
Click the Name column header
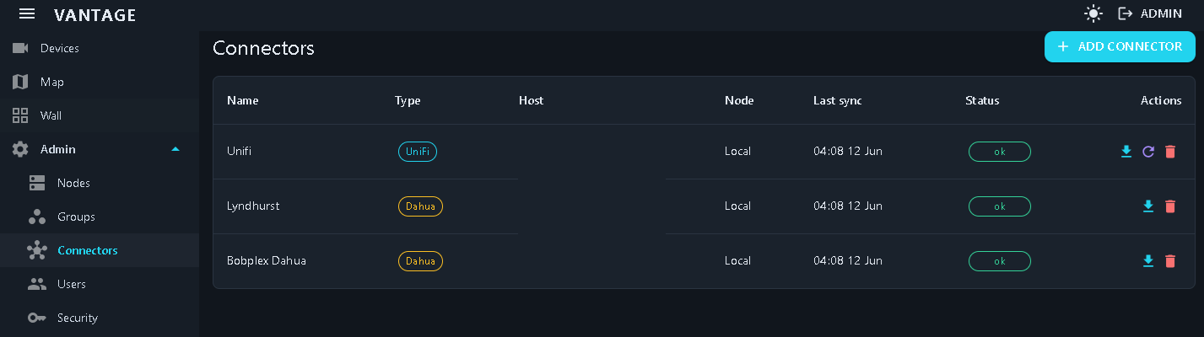(x=243, y=100)
